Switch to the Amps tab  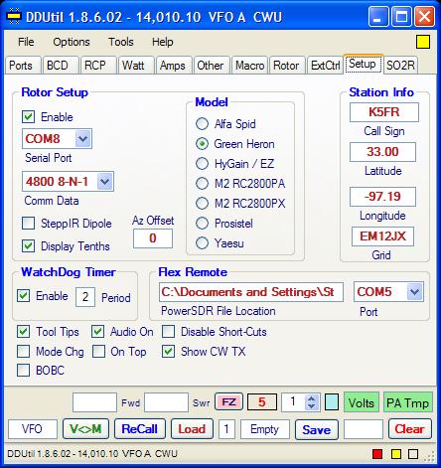tap(174, 66)
